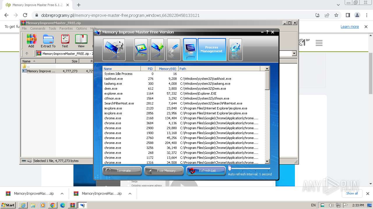Click Show all downloads button
The width and height of the screenshot is (373, 209).
[352, 193]
